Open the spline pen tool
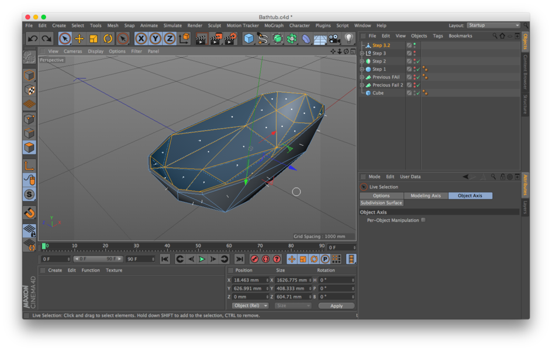The width and height of the screenshot is (552, 351). [263, 39]
